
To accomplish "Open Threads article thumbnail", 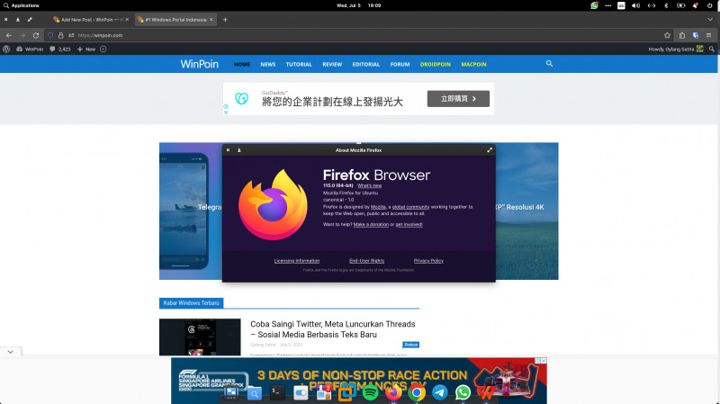I will (200, 337).
